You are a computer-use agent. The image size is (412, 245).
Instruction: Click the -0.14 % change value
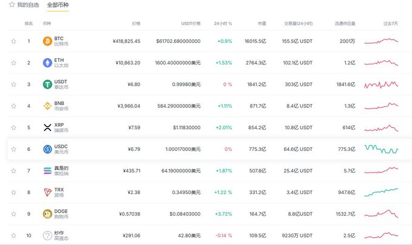[224, 235]
